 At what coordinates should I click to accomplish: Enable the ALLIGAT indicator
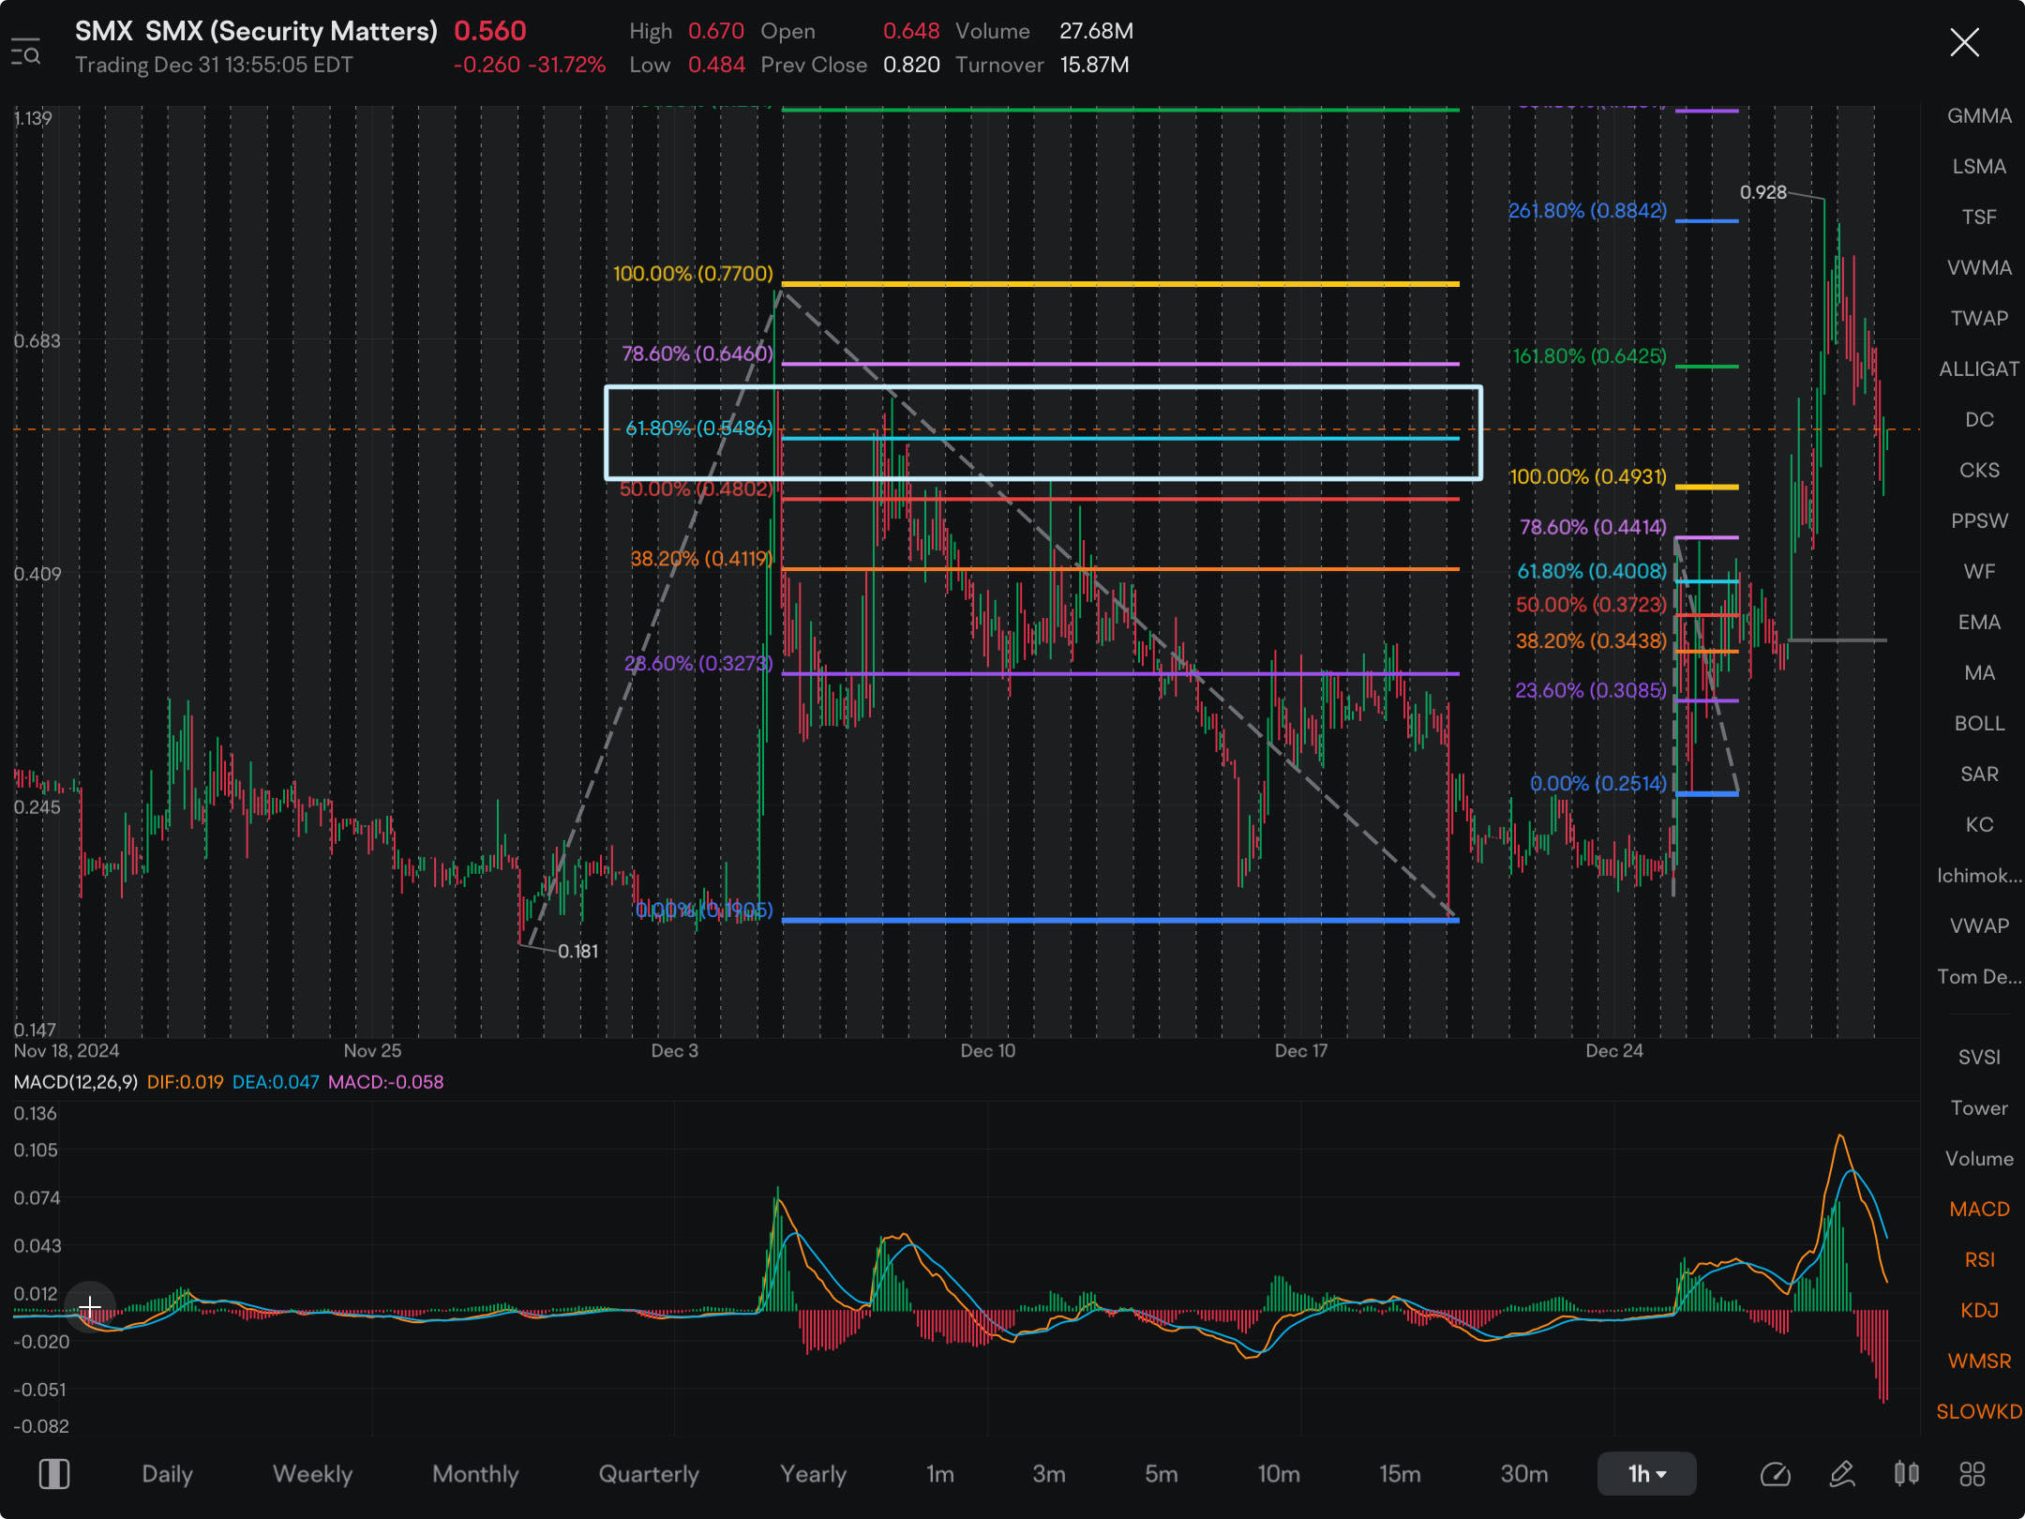(x=1979, y=369)
